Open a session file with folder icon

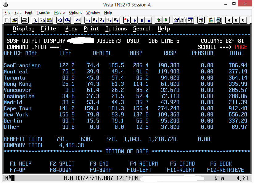14,20
